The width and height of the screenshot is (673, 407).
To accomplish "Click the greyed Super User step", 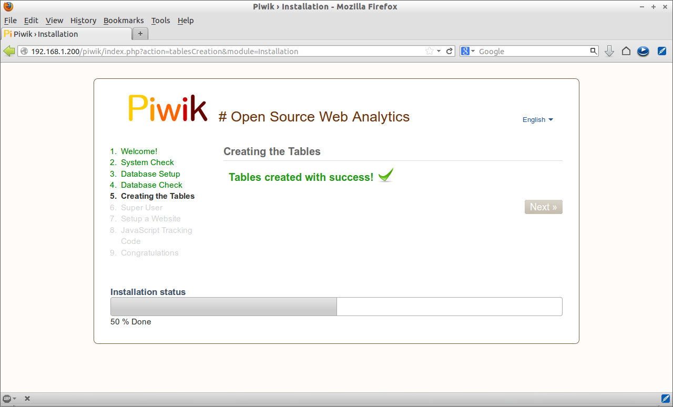I will pos(141,208).
